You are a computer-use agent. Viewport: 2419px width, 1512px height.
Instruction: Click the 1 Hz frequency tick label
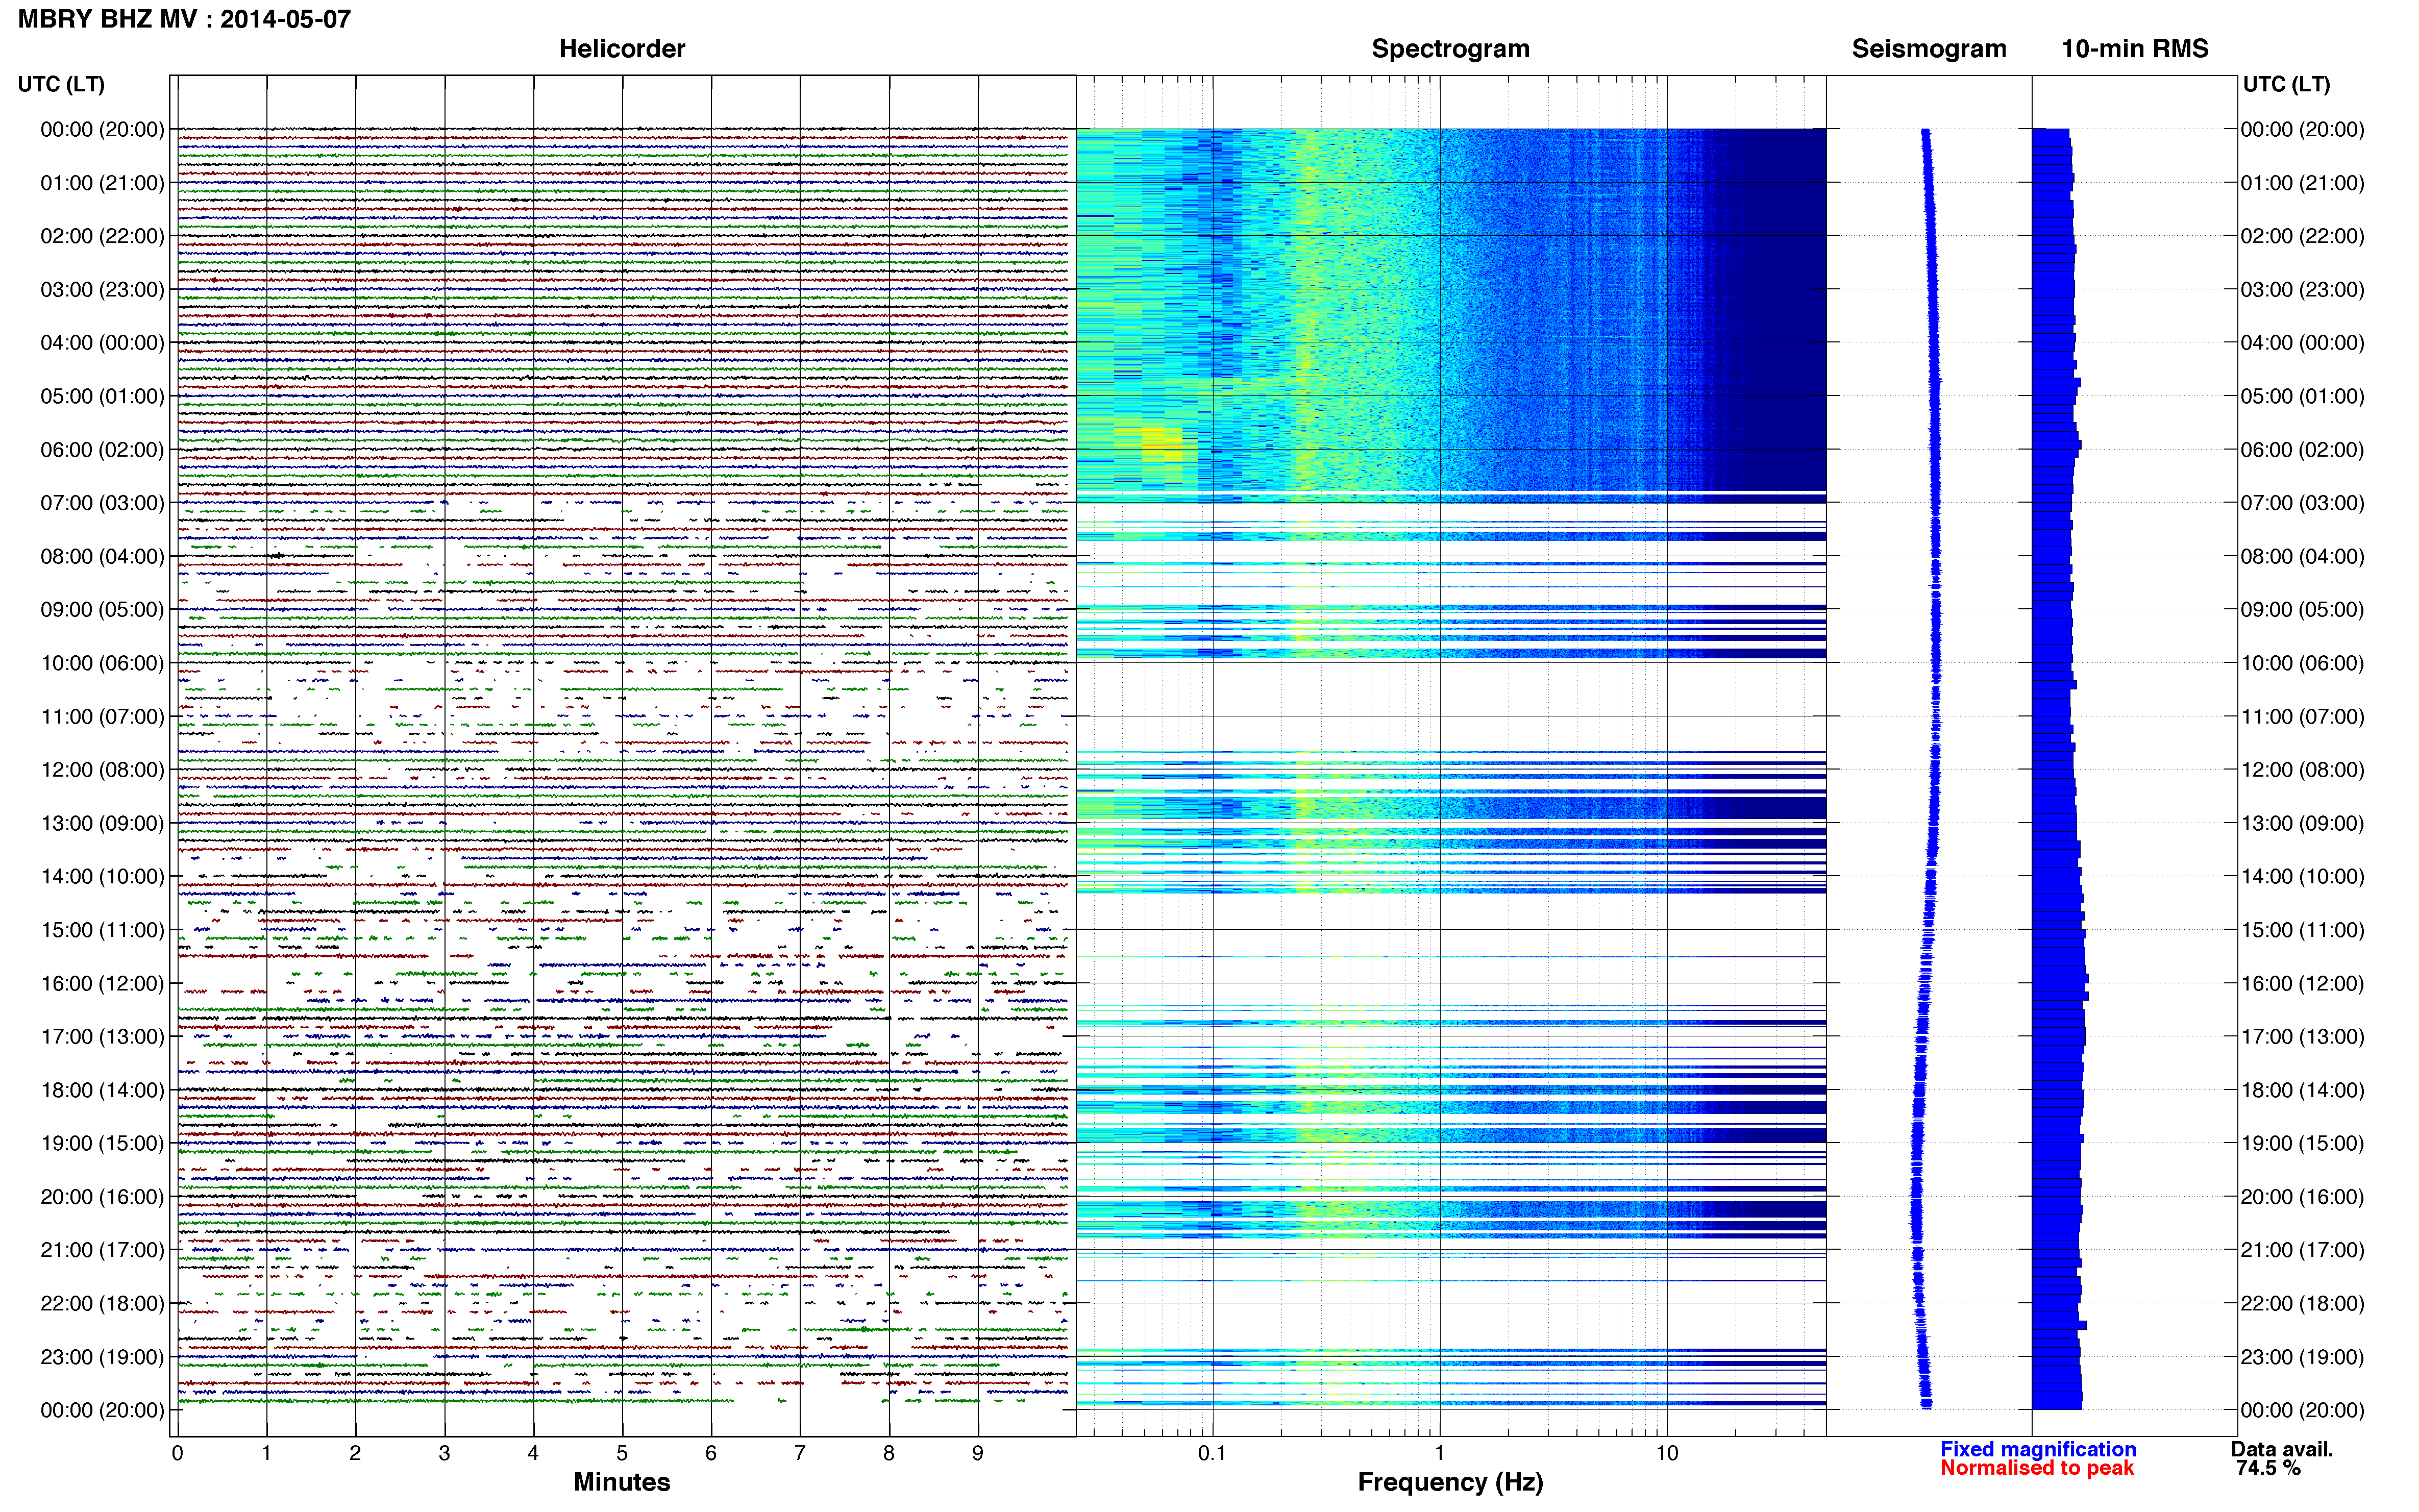1439,1452
